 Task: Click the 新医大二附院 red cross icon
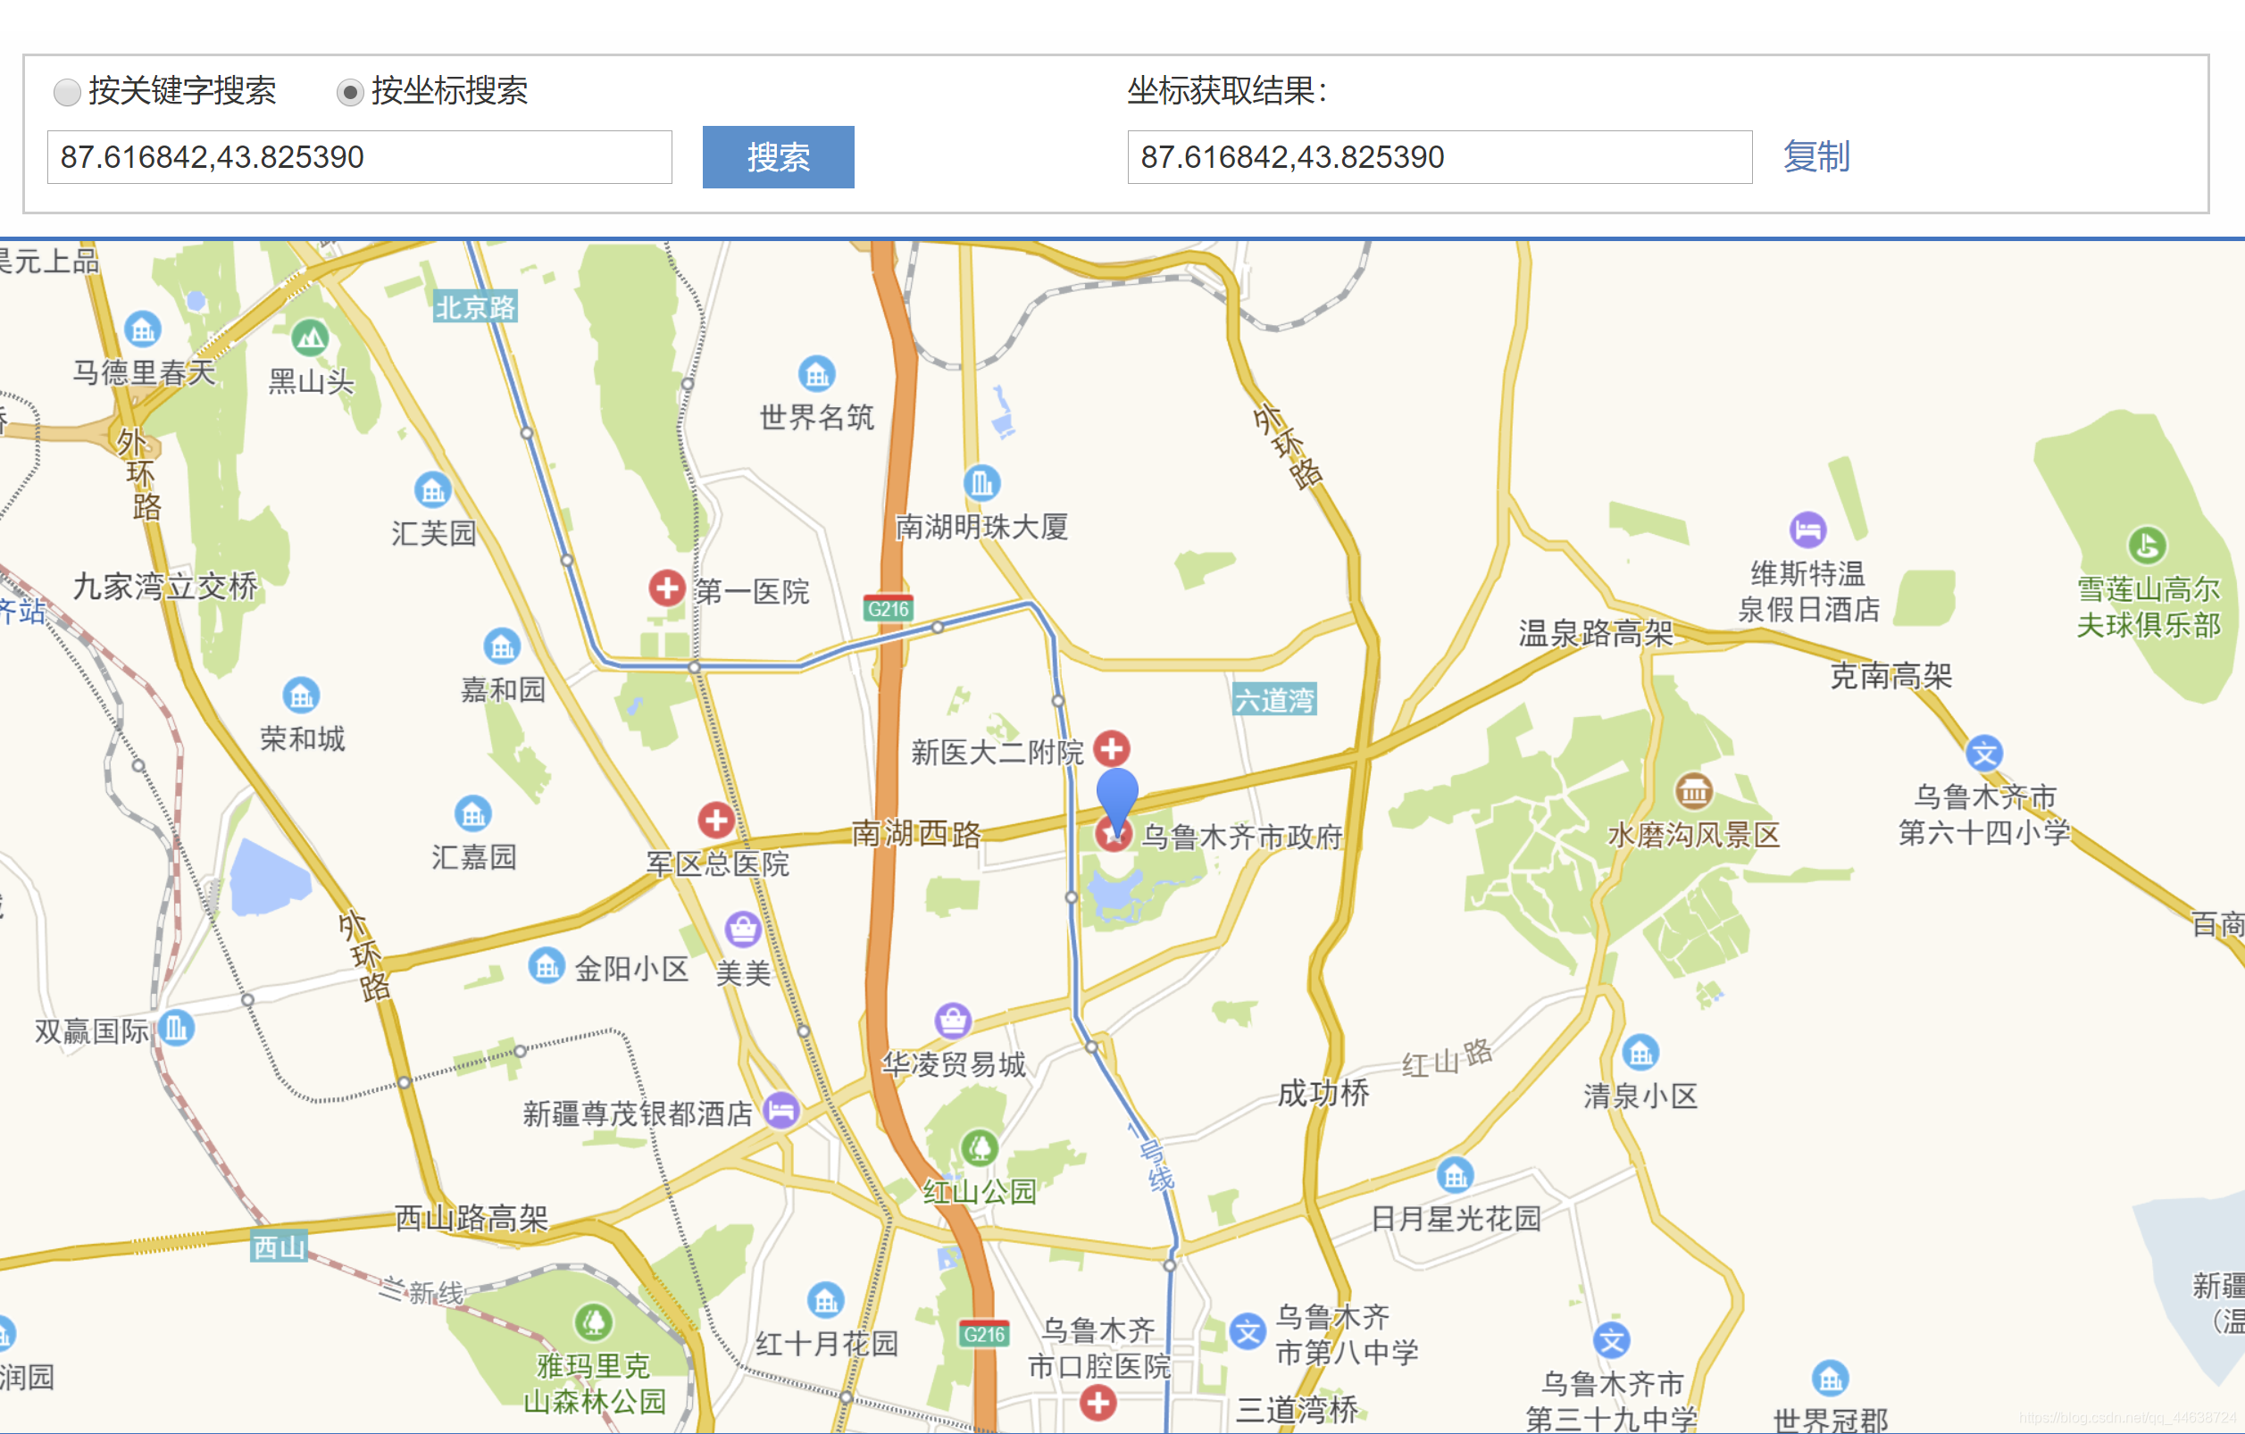1111,747
